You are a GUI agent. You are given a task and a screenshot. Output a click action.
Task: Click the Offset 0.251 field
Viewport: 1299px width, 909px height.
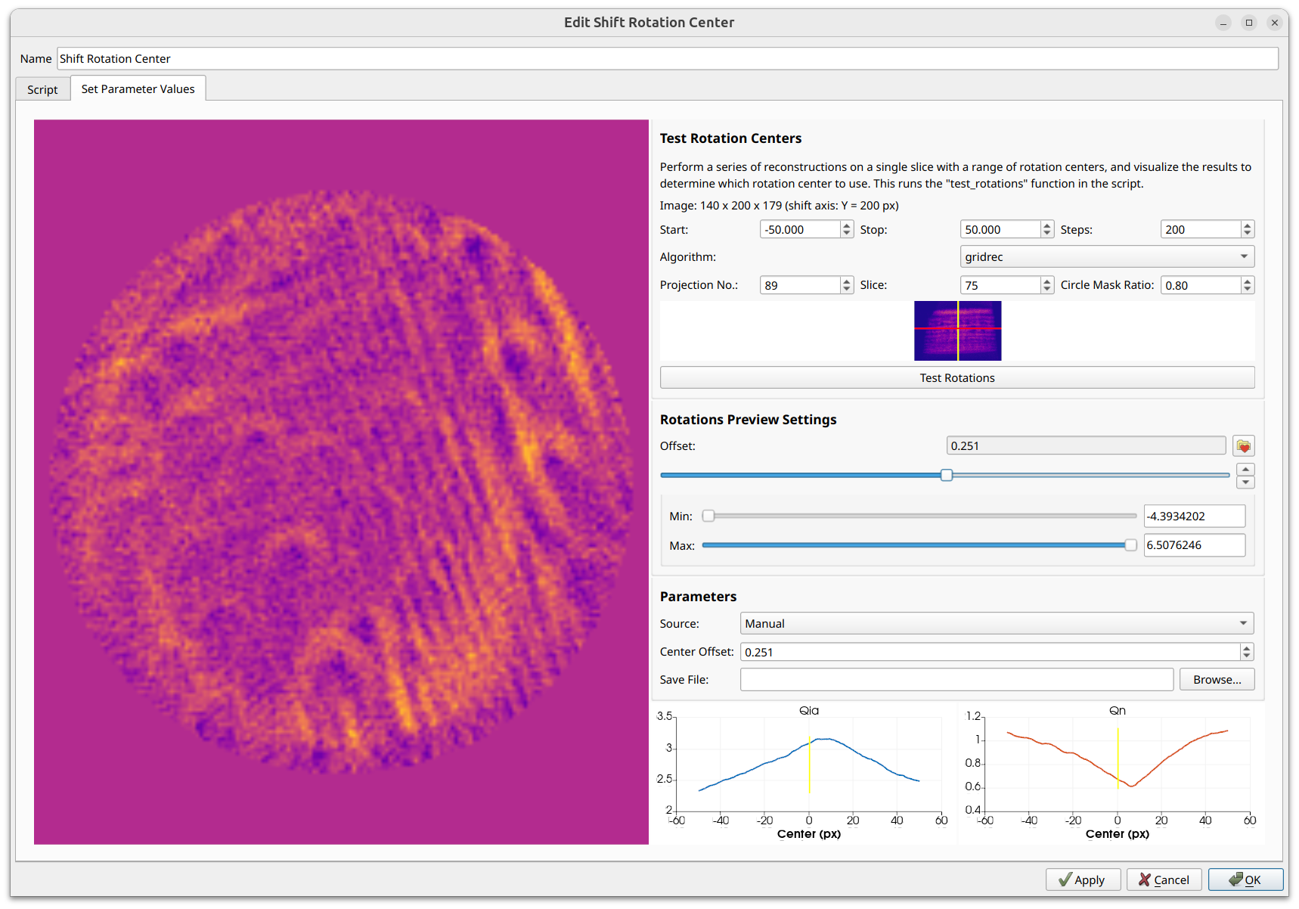(x=1086, y=445)
